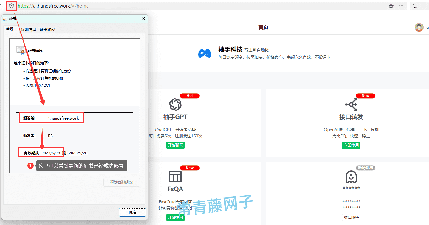The image size is (429, 225).
Task: Click the 接口转发 card heading
Action: (x=351, y=117)
